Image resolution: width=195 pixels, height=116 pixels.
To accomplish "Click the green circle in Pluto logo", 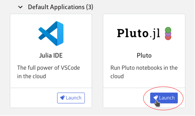I will [x=168, y=30].
